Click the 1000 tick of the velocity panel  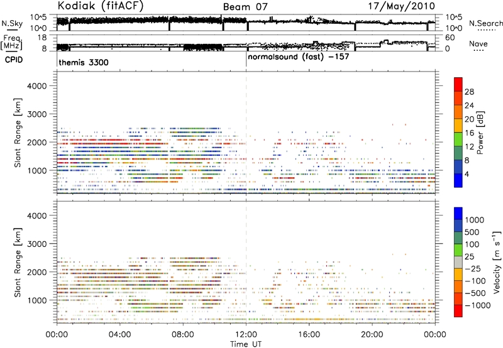coord(37,300)
